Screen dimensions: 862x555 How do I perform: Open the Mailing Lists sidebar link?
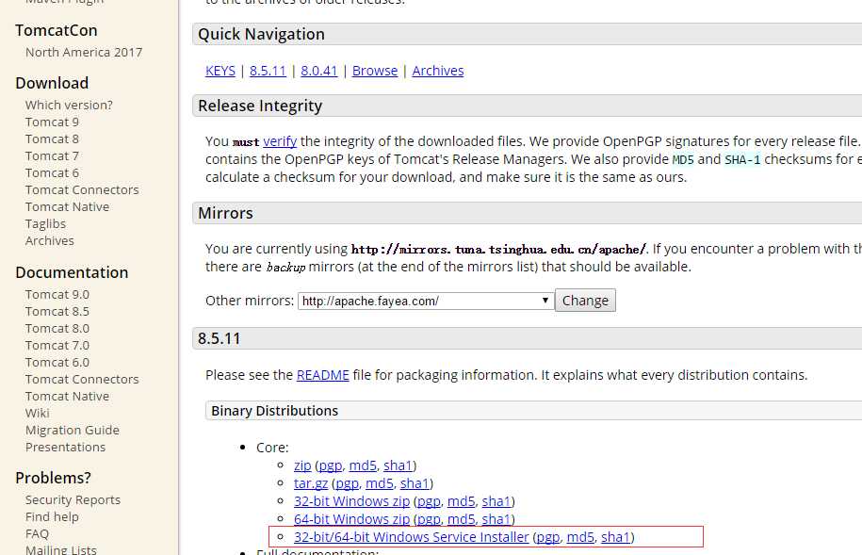[x=61, y=549]
